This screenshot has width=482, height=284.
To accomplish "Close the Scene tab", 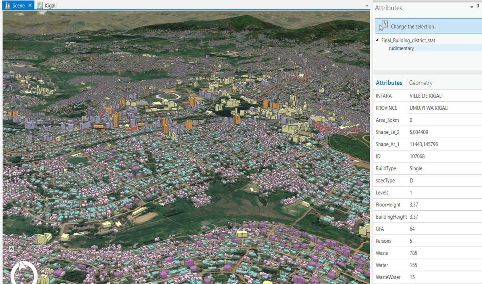I will (30, 6).
